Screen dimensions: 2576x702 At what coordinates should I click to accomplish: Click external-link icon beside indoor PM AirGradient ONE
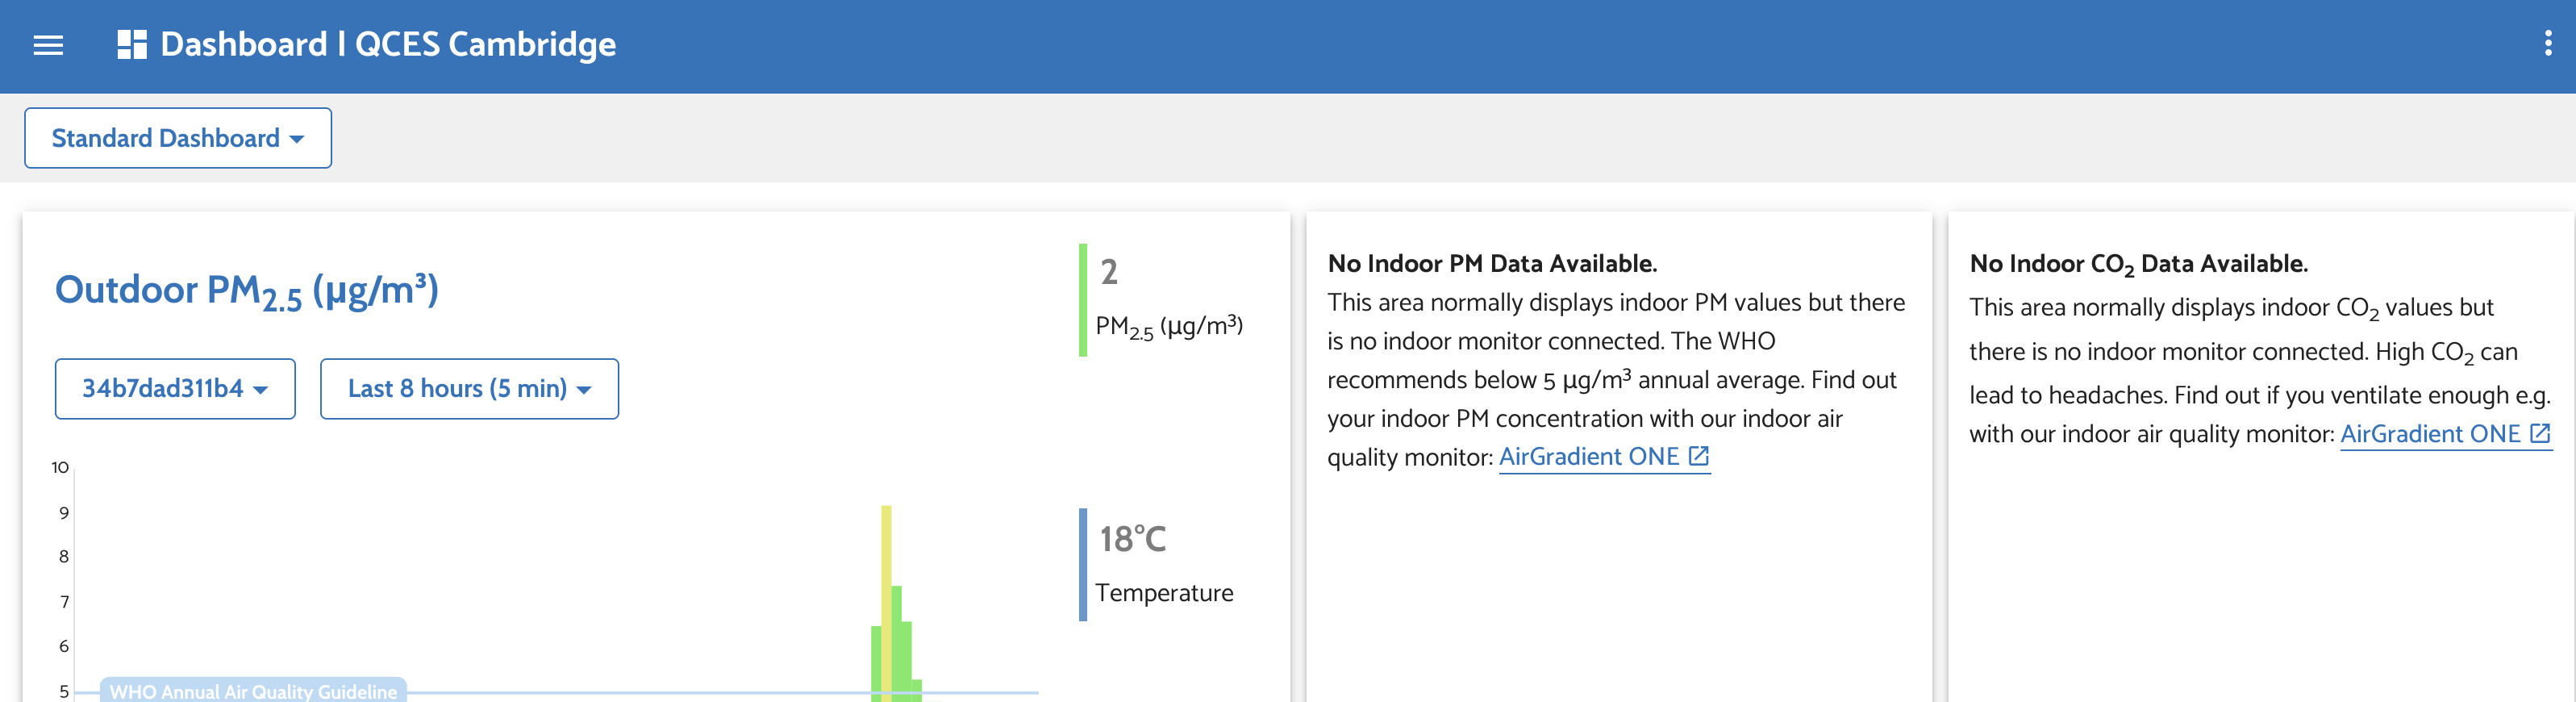(x=1698, y=456)
